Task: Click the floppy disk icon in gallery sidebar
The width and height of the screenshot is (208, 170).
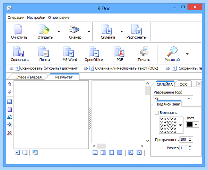Action: [10, 102]
